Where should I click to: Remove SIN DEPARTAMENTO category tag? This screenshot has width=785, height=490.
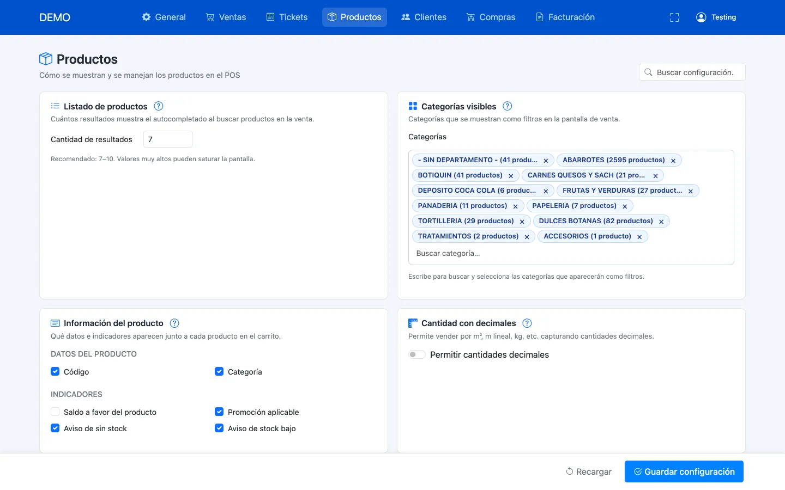[546, 161]
